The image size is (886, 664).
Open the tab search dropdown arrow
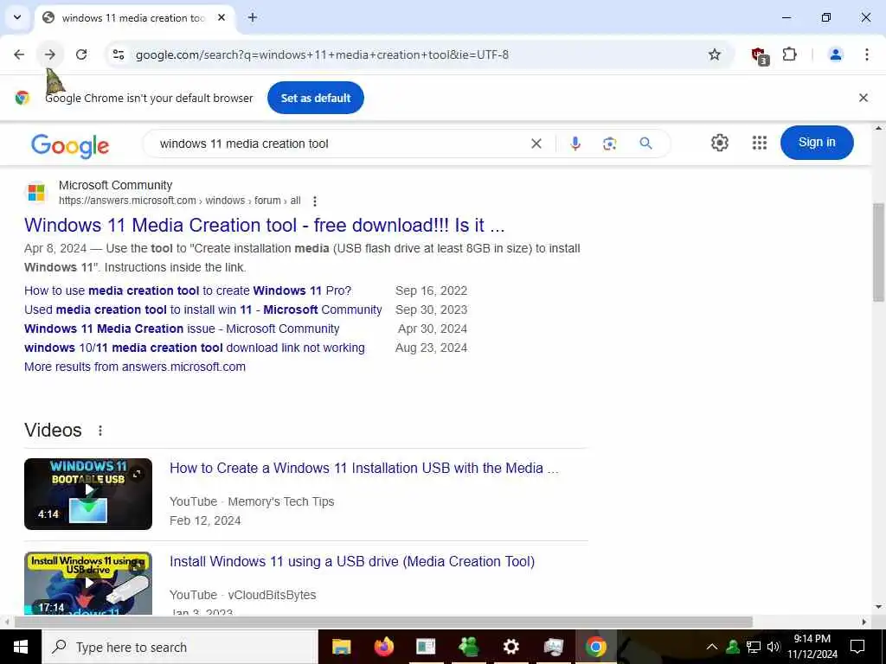(17, 17)
